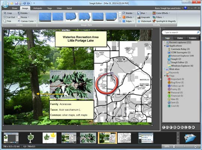Expand the Web sites tree node
Viewport: 202px width, 150px height.
click(165, 69)
